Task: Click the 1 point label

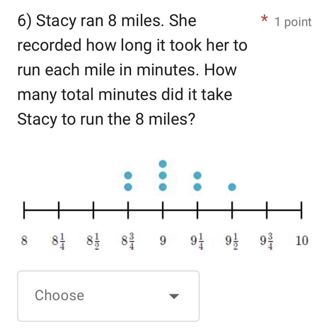Action: 293,22
